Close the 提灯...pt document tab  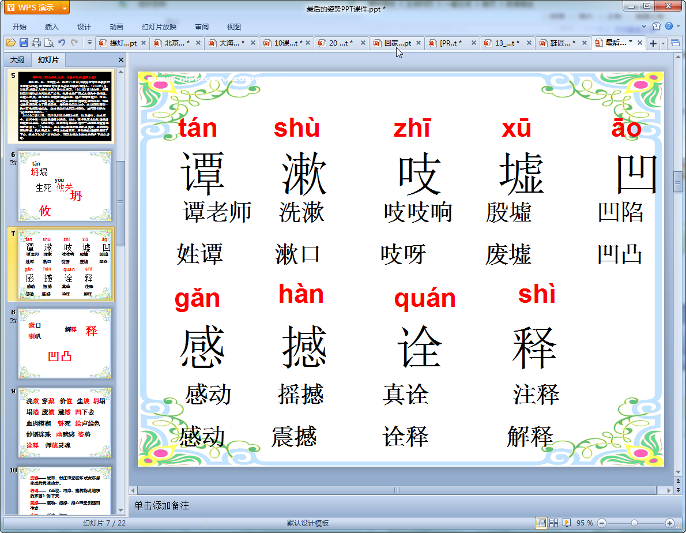[x=144, y=43]
